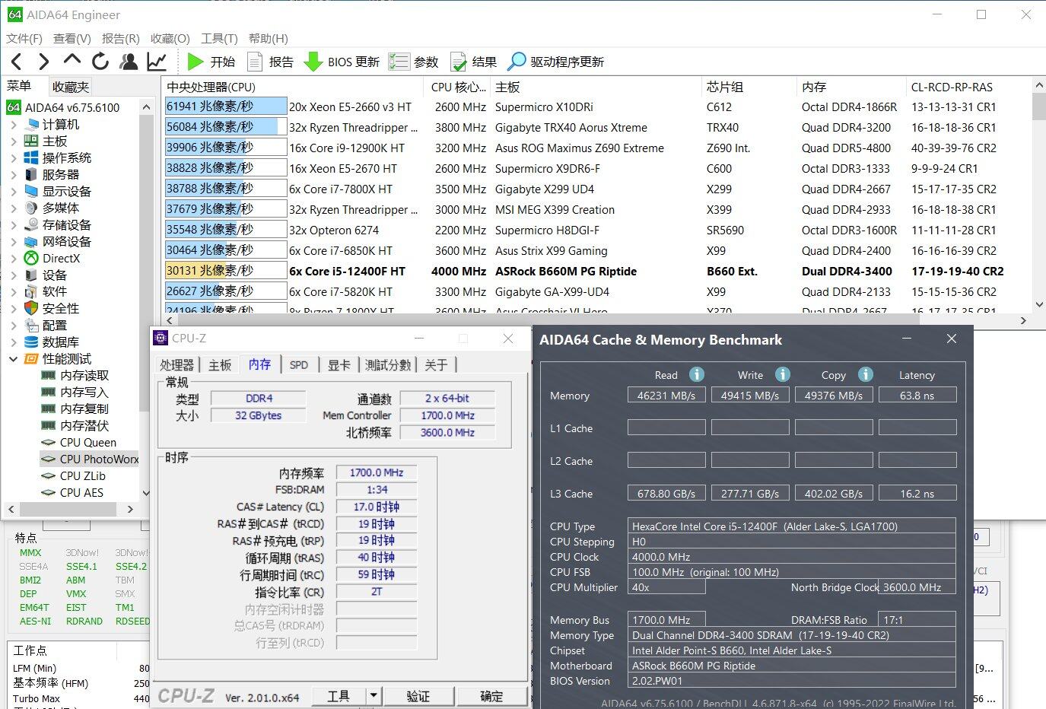The image size is (1046, 709).
Task: Click the refresh icon in AIDA64 toolbar
Action: click(100, 62)
